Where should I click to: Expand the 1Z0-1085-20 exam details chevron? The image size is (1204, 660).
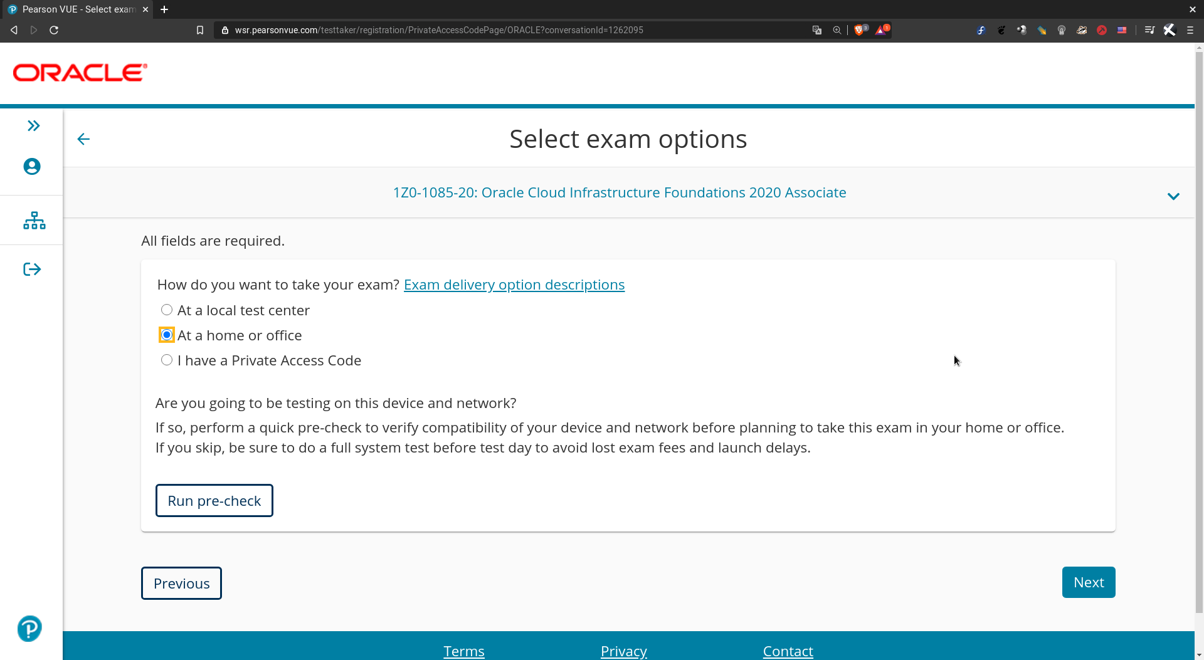(1173, 196)
